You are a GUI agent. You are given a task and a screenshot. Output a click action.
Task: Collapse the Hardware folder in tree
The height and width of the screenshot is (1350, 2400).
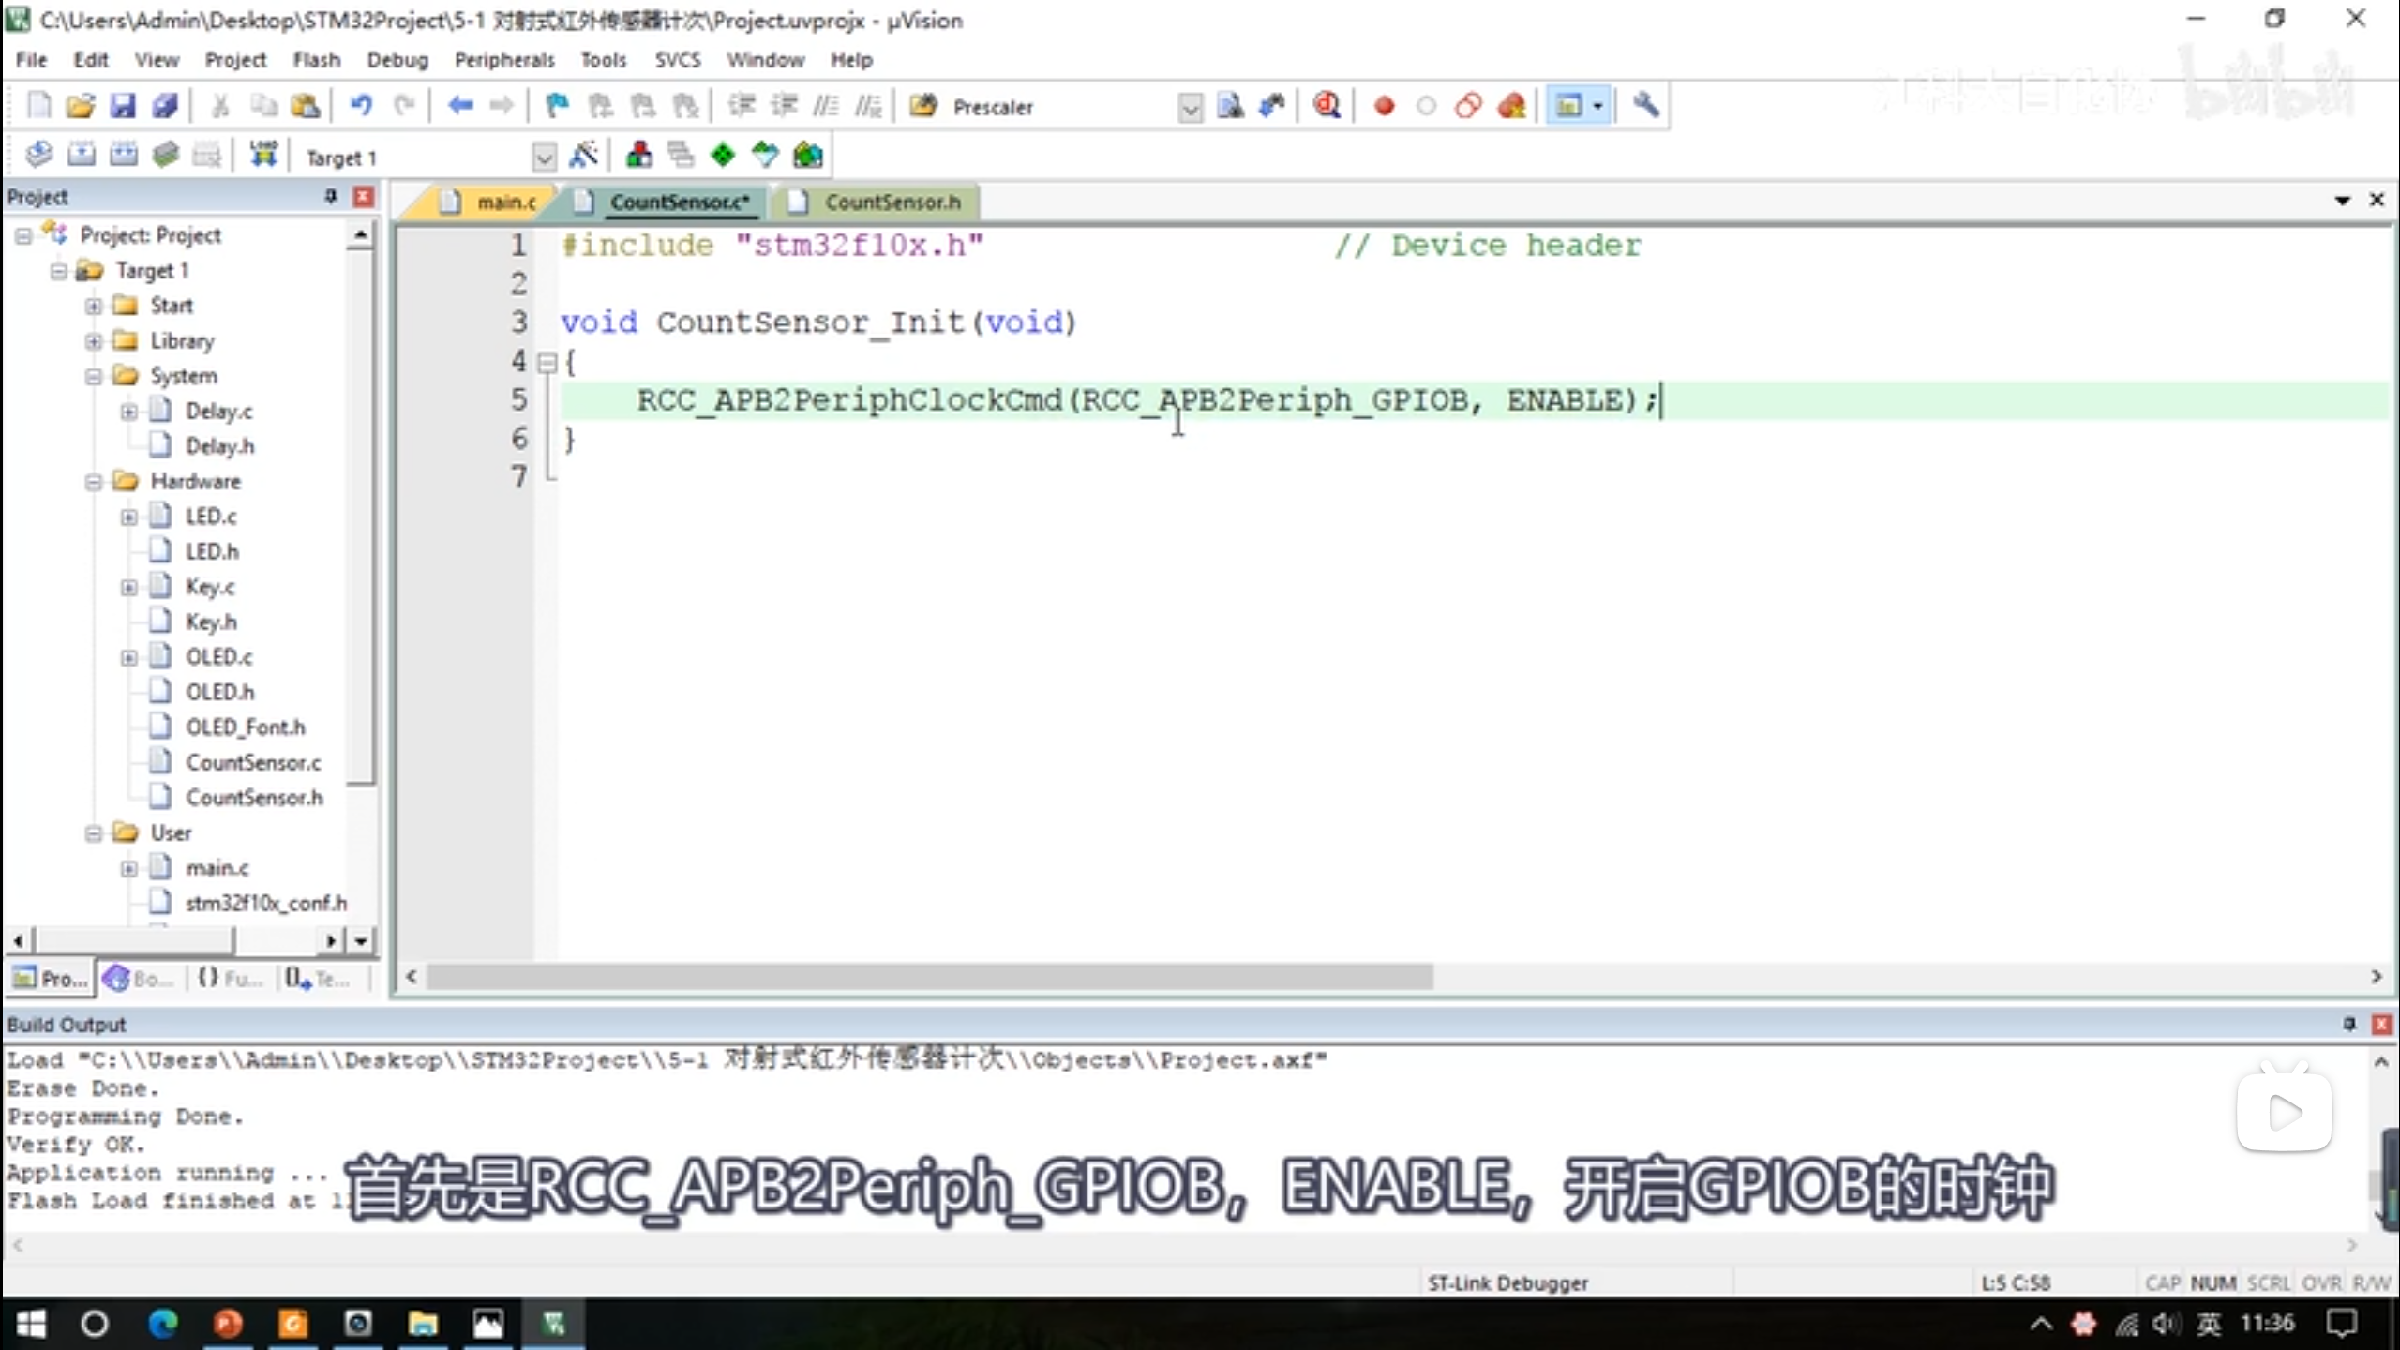click(94, 482)
